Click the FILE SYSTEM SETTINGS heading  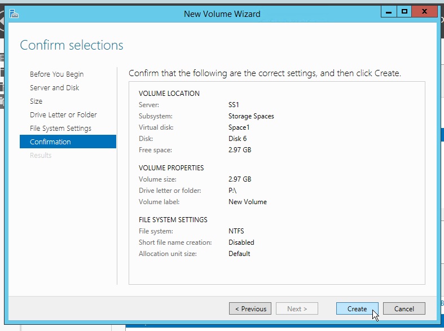pyautogui.click(x=173, y=219)
